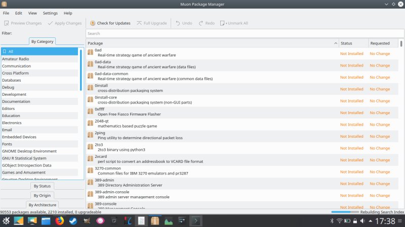The width and height of the screenshot is (405, 227).
Task: Open the KDE application launcher
Action: [6, 220]
